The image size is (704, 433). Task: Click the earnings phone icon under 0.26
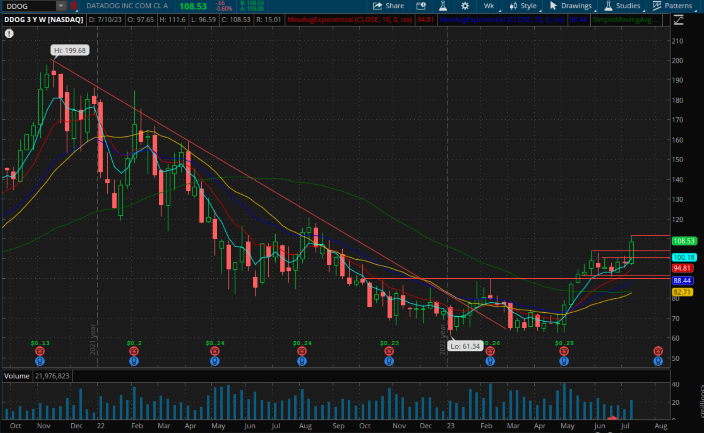(490, 352)
